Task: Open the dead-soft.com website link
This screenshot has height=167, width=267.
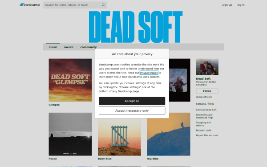Action: [x=204, y=97]
